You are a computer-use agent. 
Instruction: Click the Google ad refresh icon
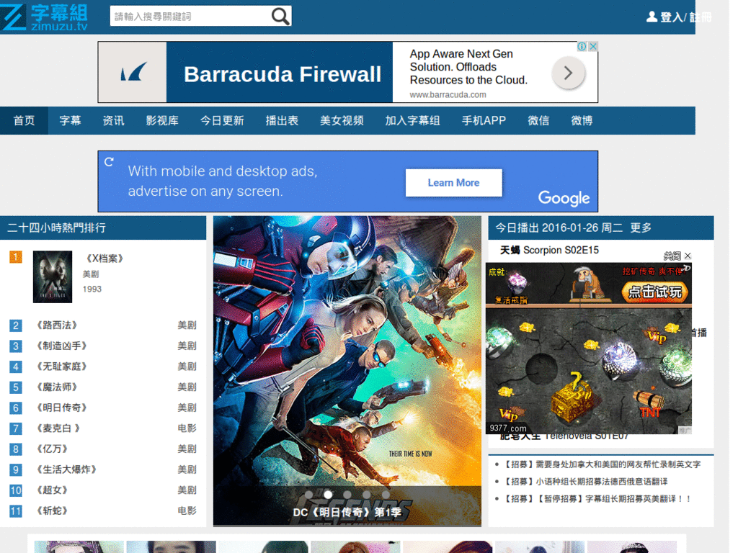coord(110,162)
